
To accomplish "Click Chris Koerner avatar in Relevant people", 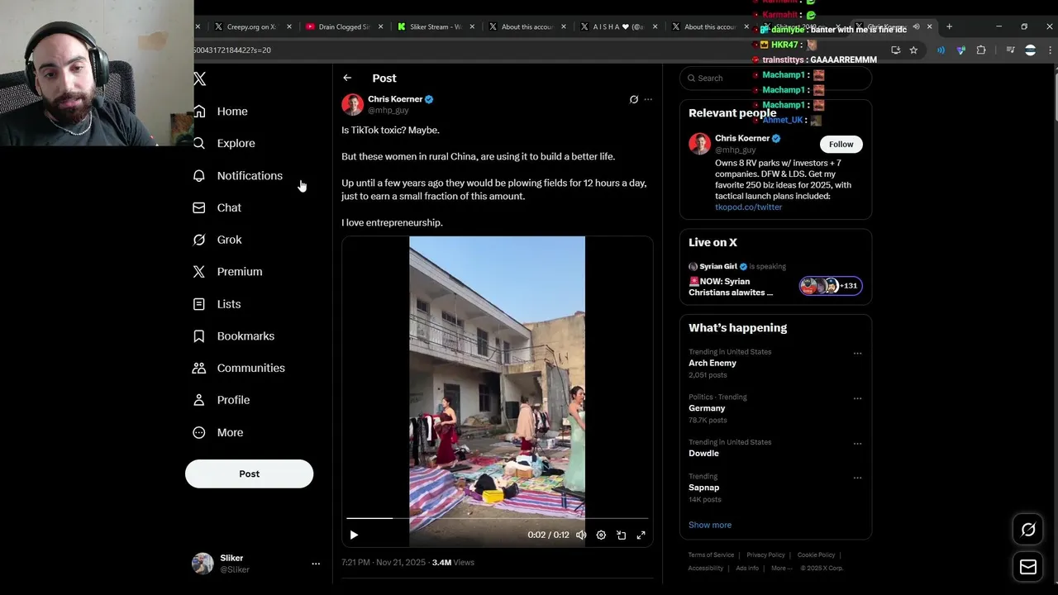I will coord(699,143).
